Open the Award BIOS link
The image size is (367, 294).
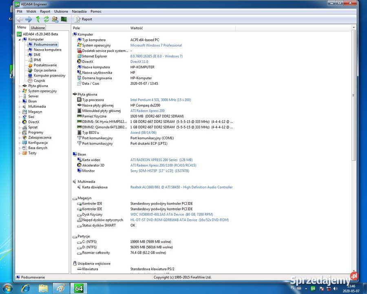[x=144, y=132]
